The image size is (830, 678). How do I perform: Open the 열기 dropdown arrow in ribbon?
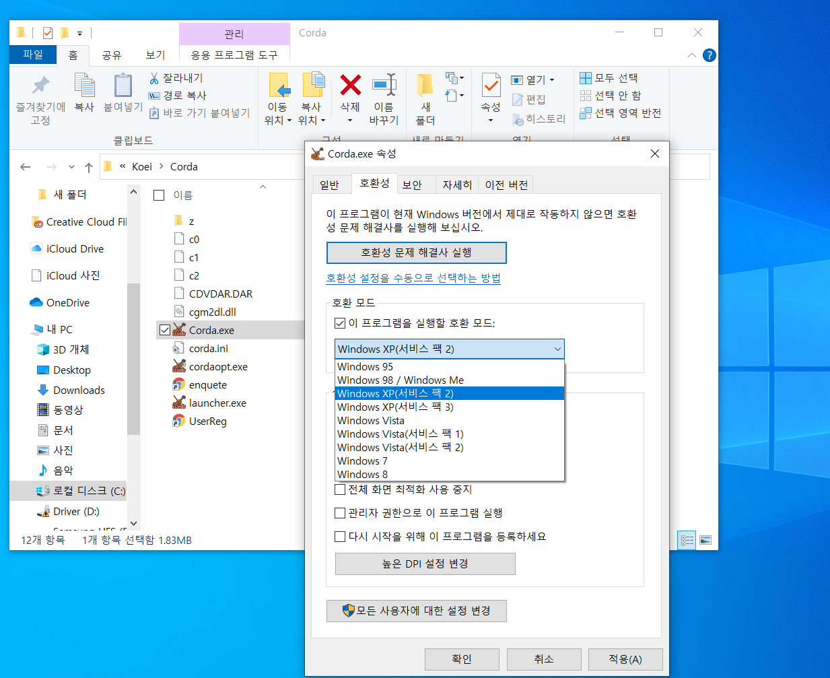tap(552, 79)
